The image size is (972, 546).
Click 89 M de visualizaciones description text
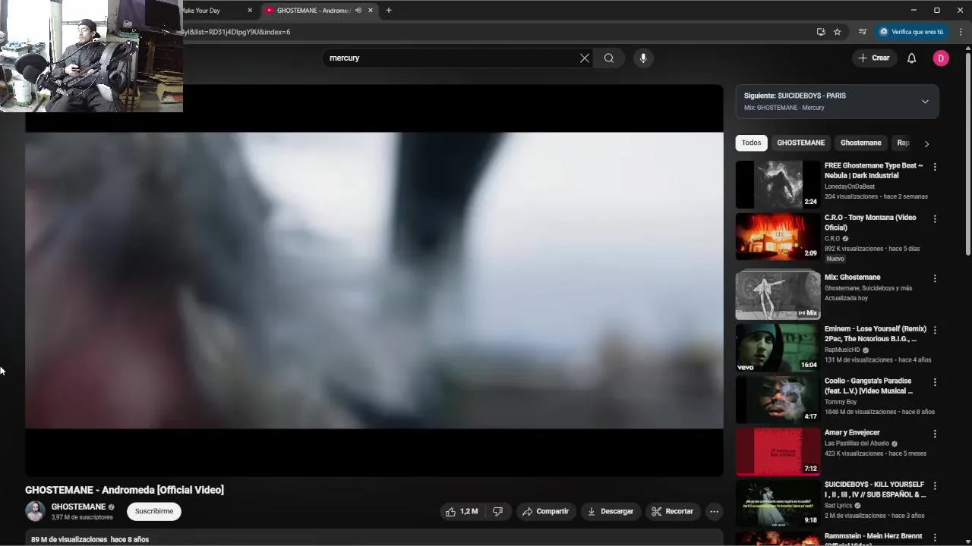pos(69,540)
